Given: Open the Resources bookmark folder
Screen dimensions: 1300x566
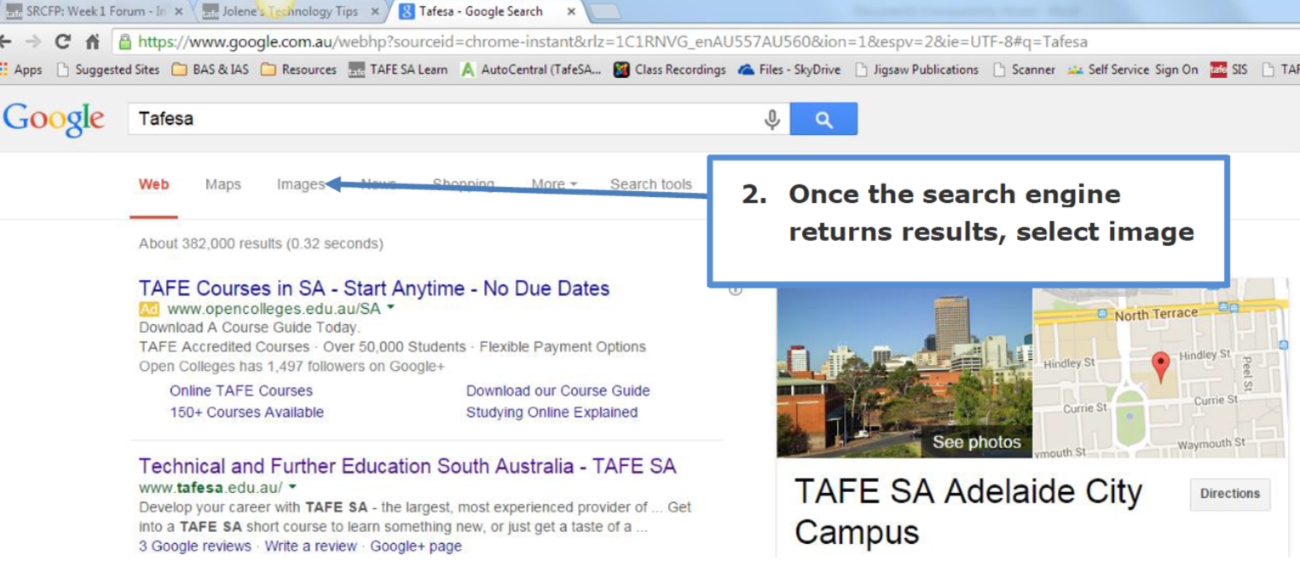Looking at the screenshot, I should click(299, 70).
